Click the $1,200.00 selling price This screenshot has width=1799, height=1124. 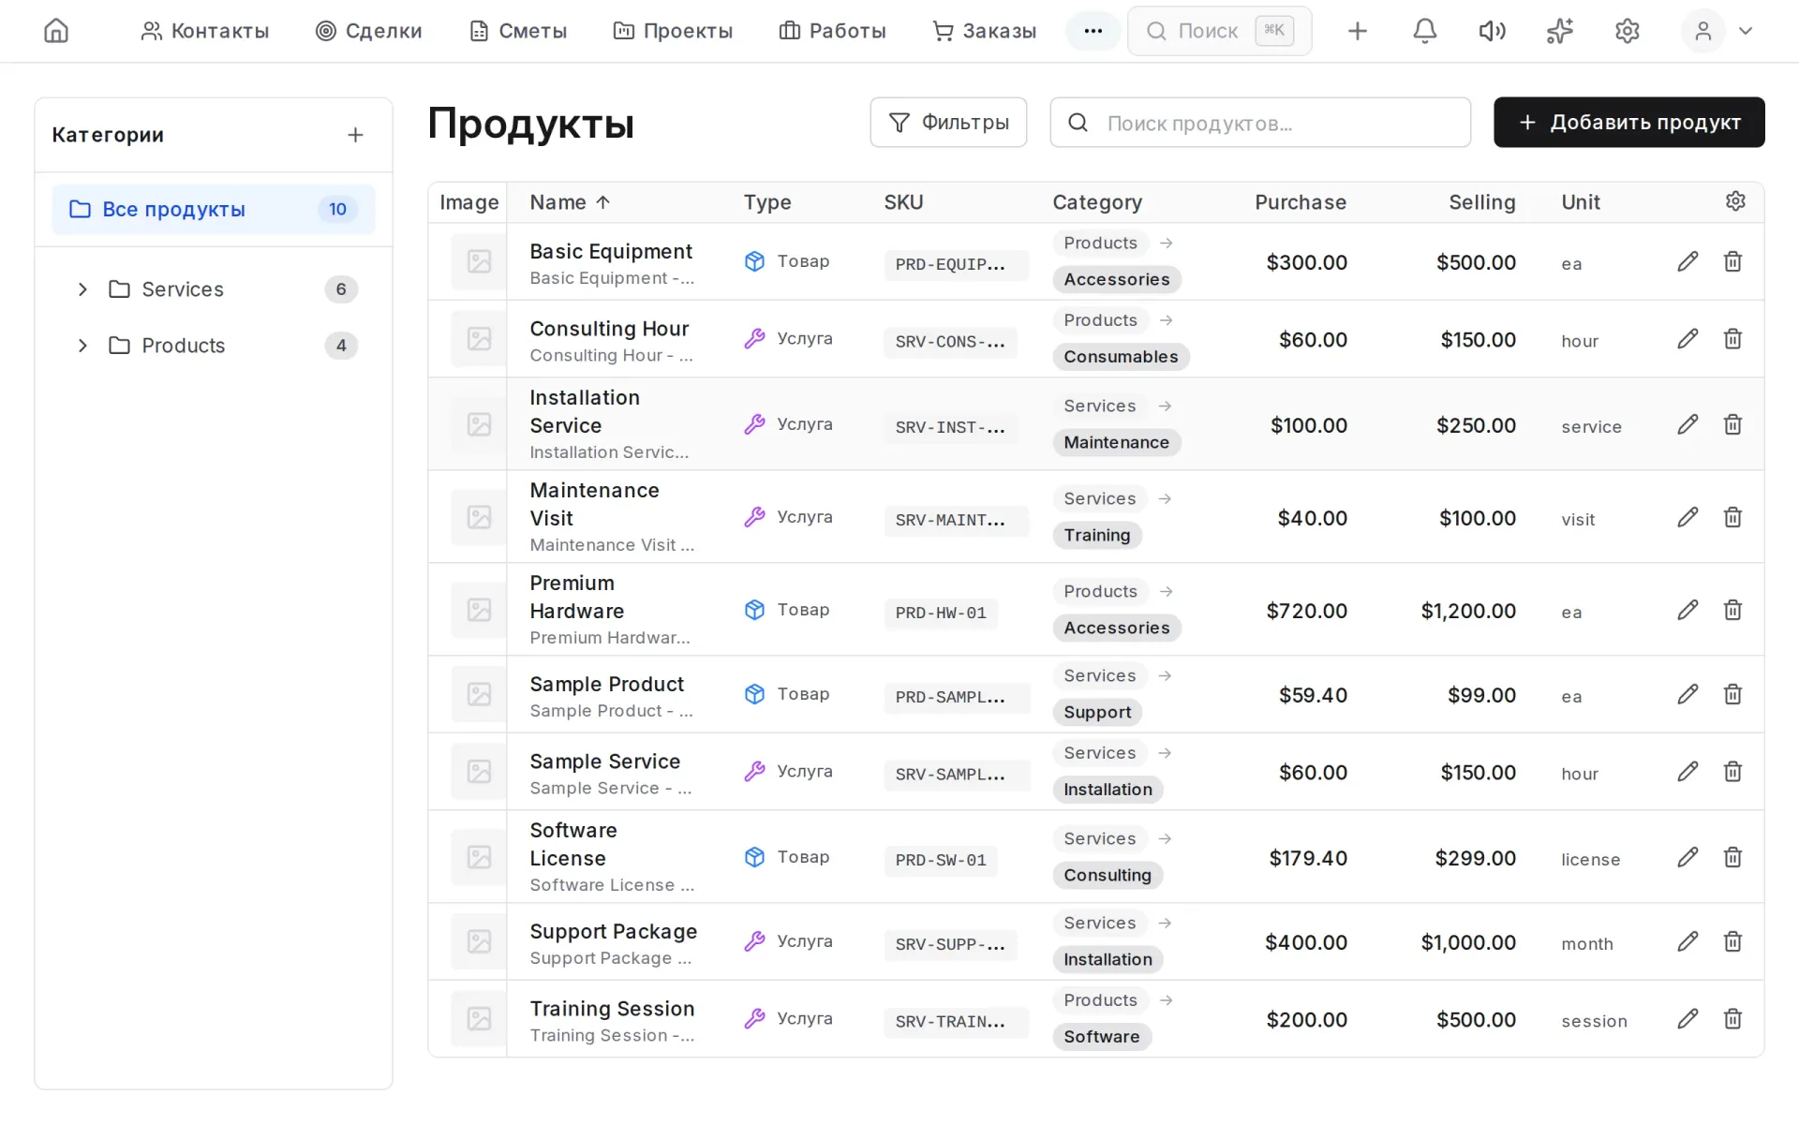coord(1468,611)
